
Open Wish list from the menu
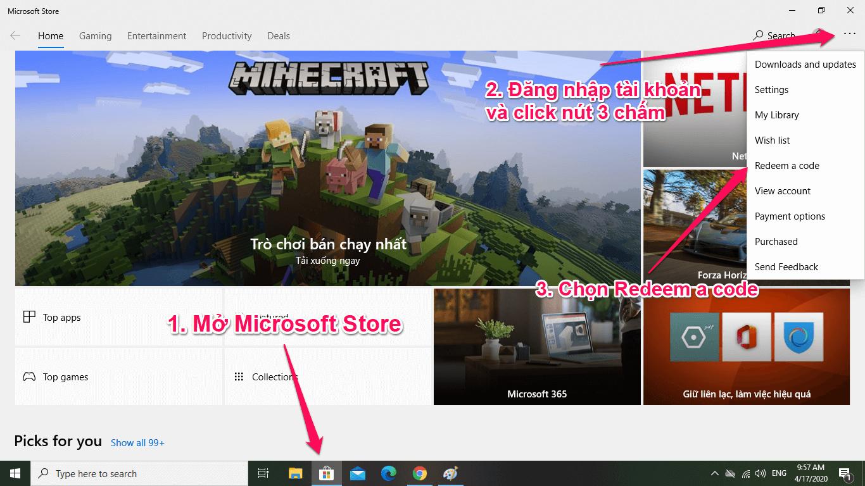(x=805, y=140)
